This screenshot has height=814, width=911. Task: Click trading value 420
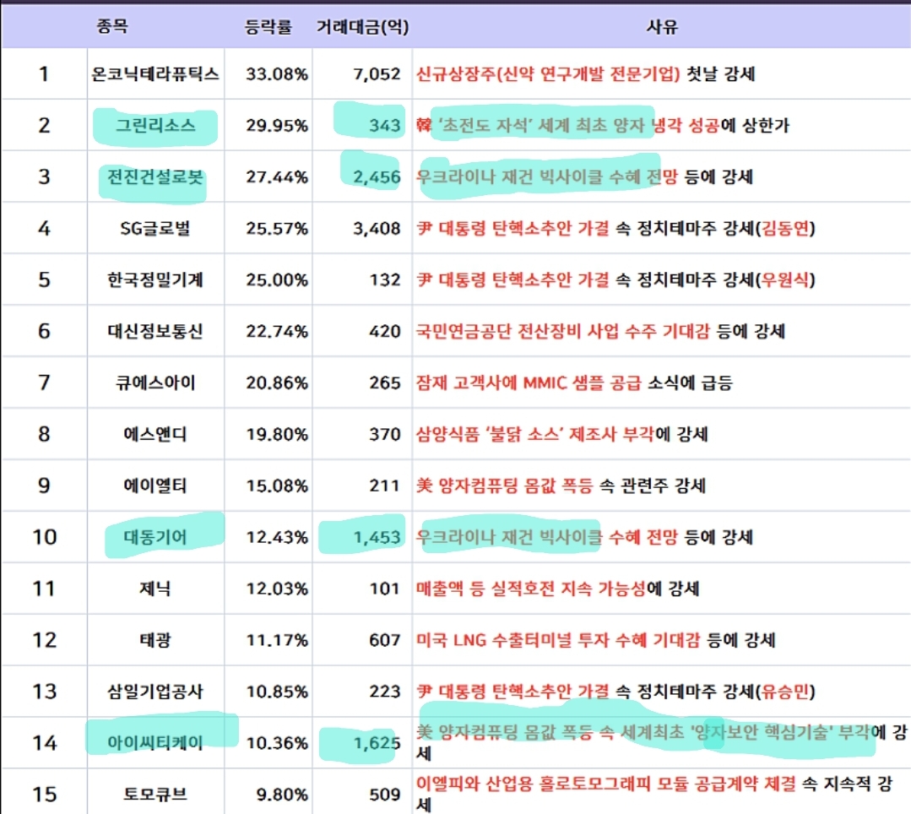385,331
